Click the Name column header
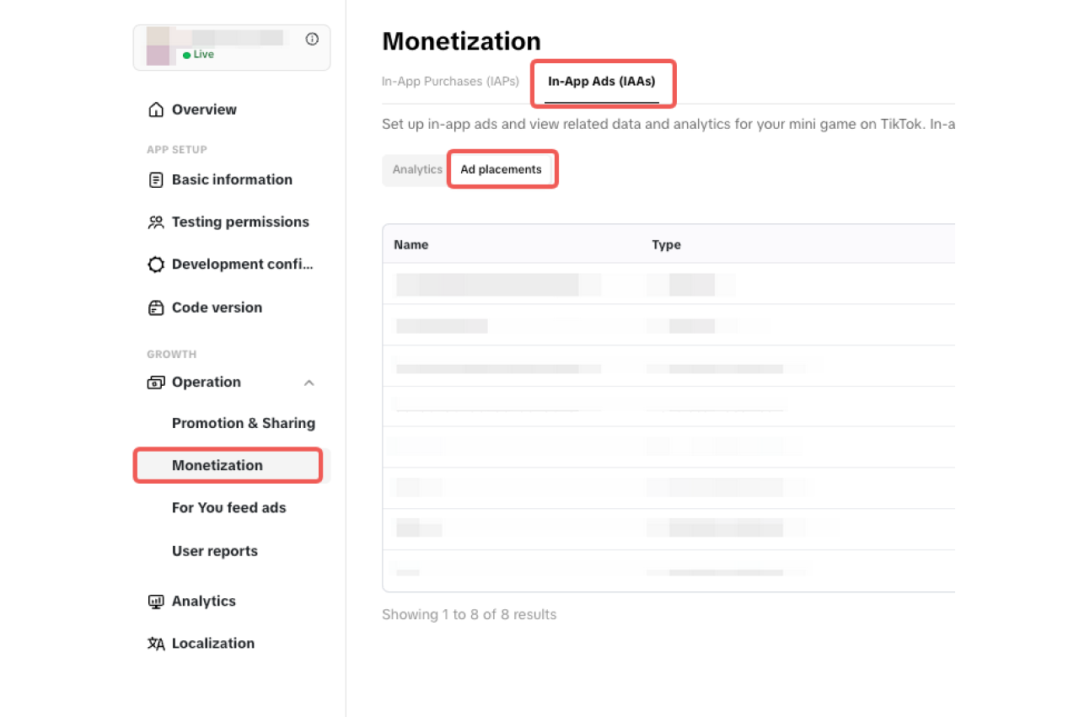 pyautogui.click(x=411, y=244)
